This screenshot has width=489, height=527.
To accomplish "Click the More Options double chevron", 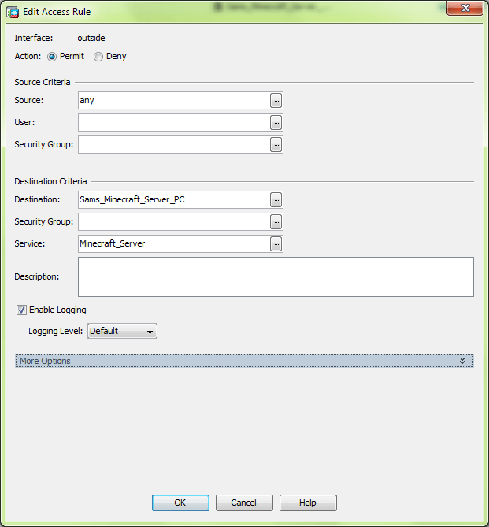I will pos(463,361).
